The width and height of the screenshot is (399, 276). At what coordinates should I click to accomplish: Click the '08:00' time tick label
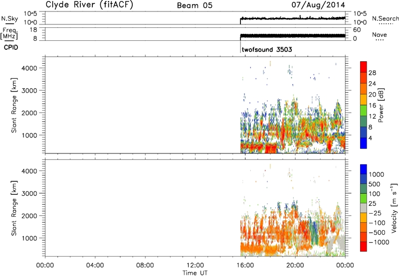145,266
